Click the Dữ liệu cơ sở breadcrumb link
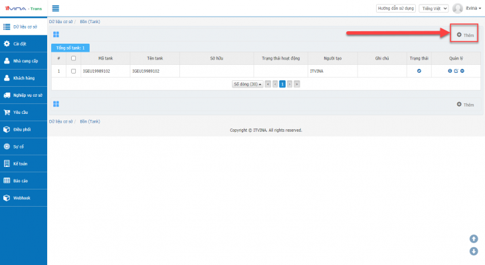 (x=59, y=22)
